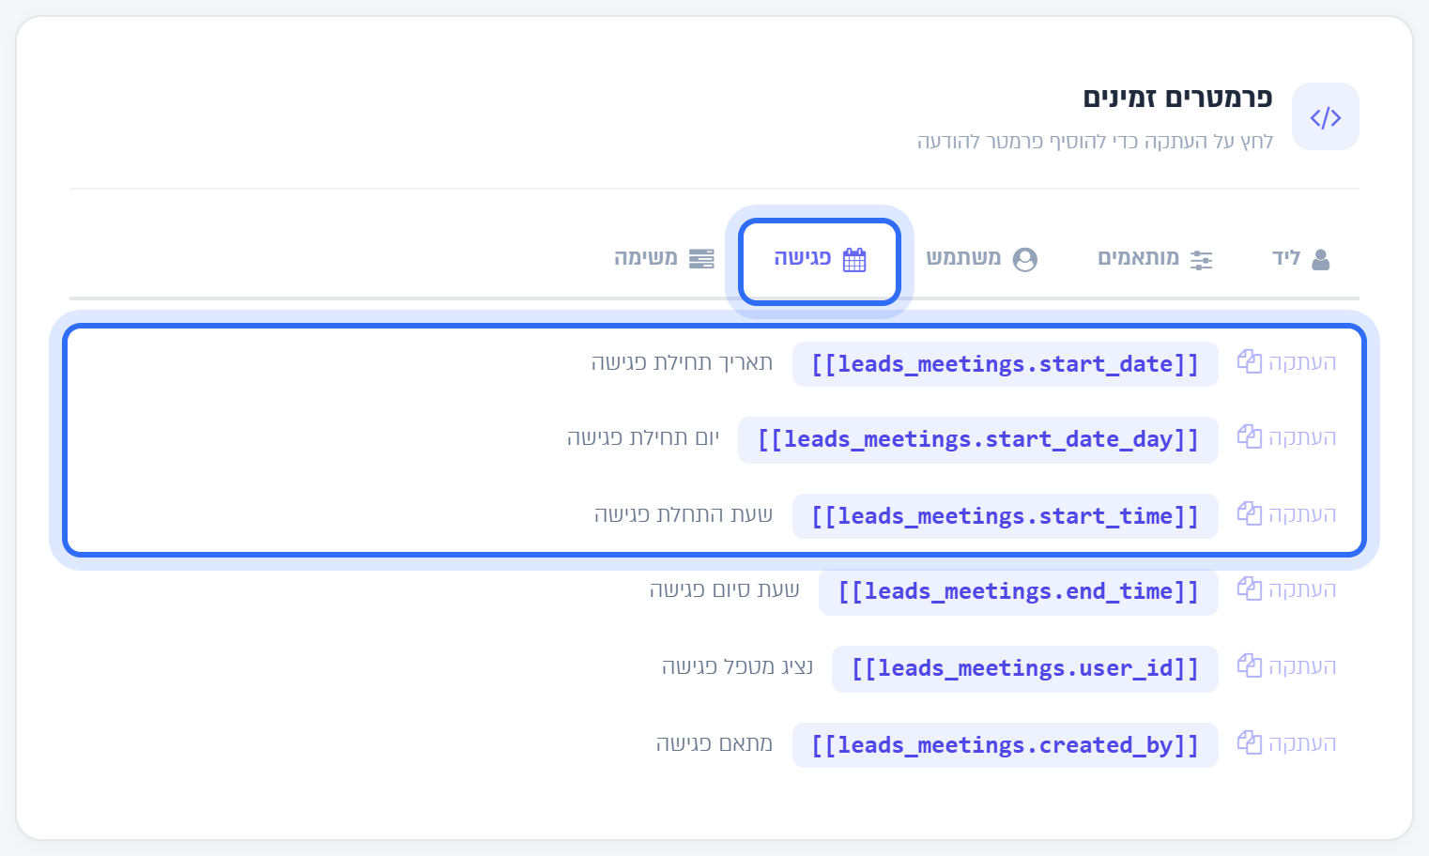Click העתקה in the שעת התחלת פגישה row
Viewport: 1429px width, 856px height.
(1301, 514)
